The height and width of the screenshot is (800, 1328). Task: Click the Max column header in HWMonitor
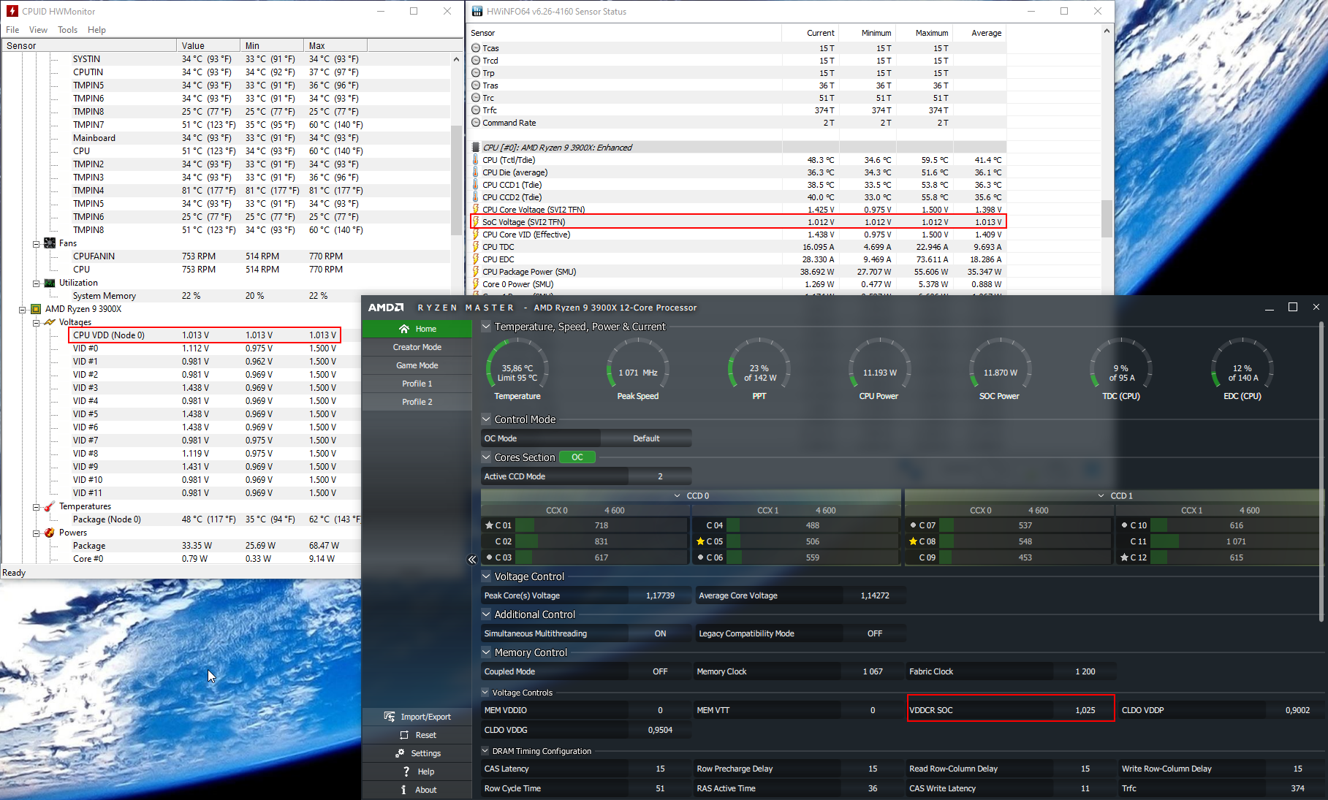tap(335, 45)
